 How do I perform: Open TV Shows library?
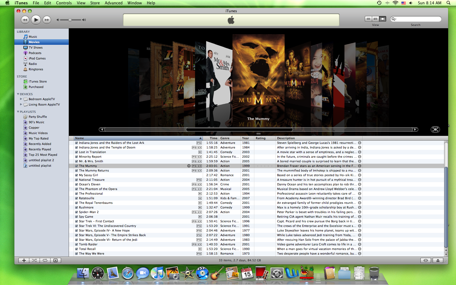[36, 47]
